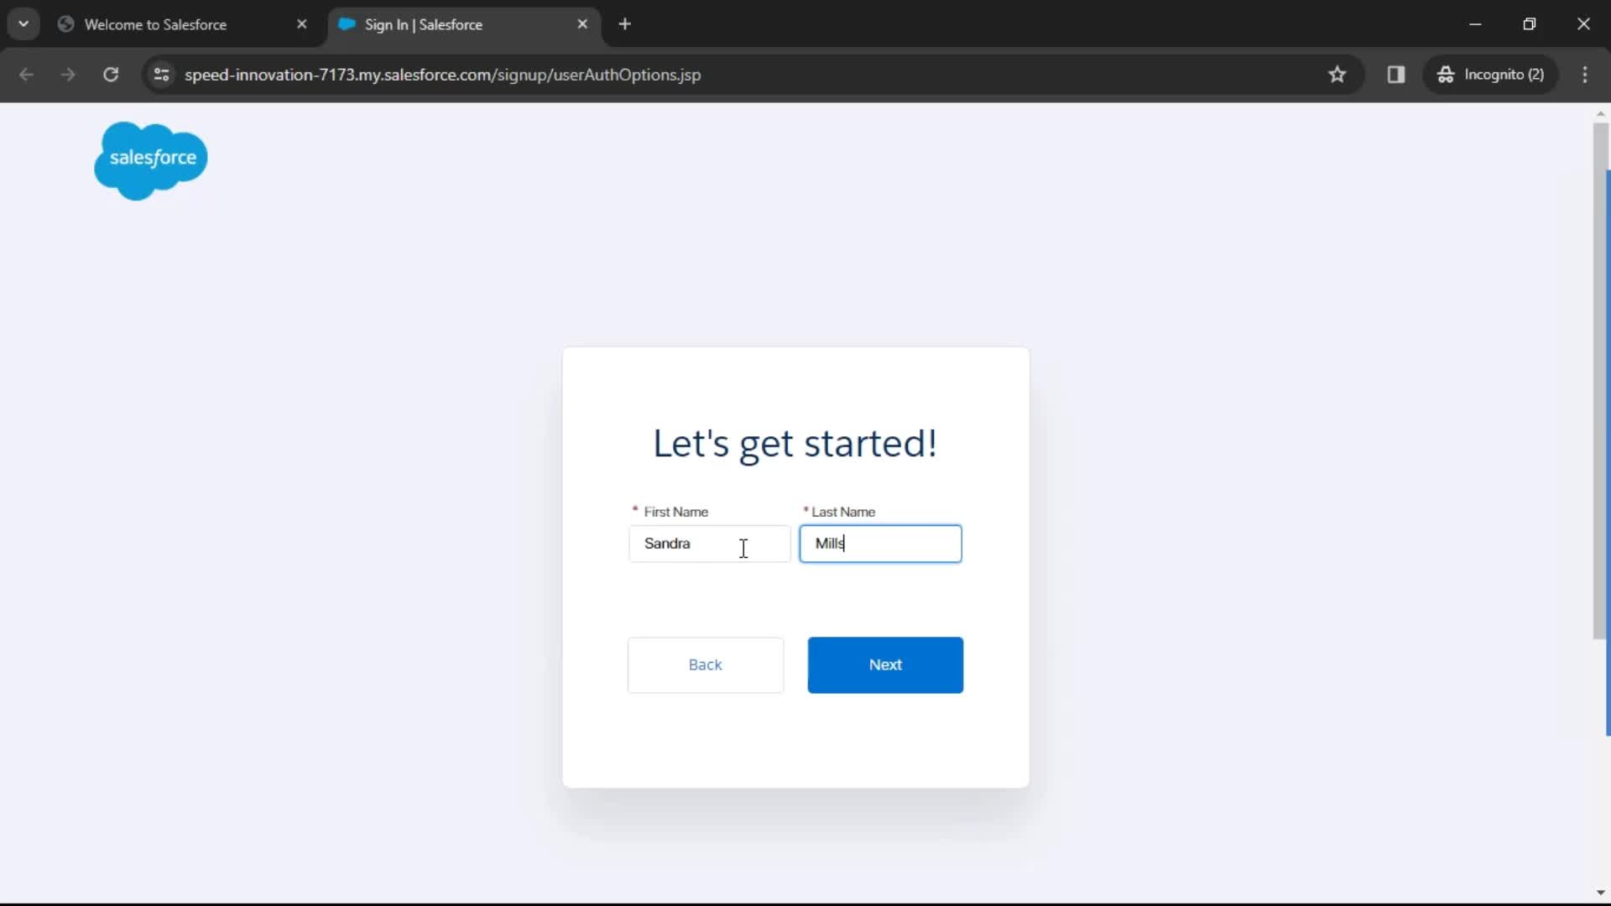Click the Salesforce cloud logo
This screenshot has width=1611, height=906.
151,160
